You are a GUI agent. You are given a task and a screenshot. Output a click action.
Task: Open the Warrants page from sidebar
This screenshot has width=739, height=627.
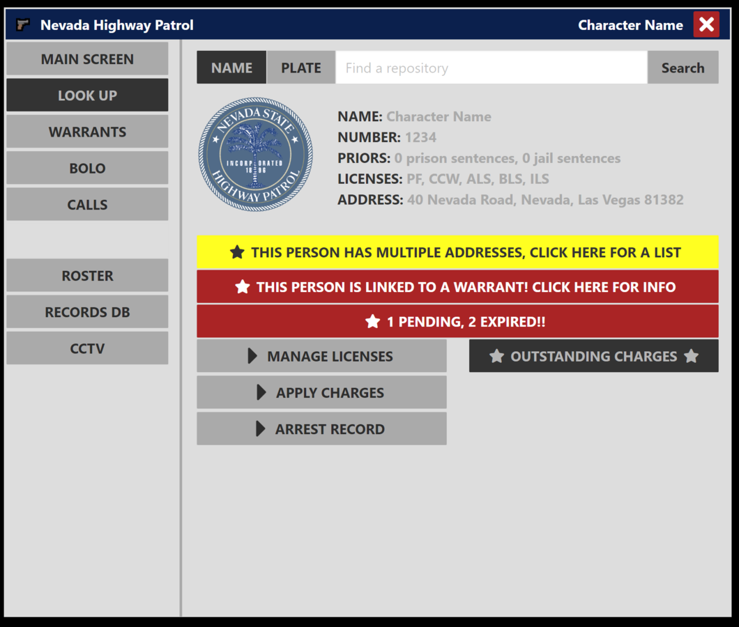[87, 132]
